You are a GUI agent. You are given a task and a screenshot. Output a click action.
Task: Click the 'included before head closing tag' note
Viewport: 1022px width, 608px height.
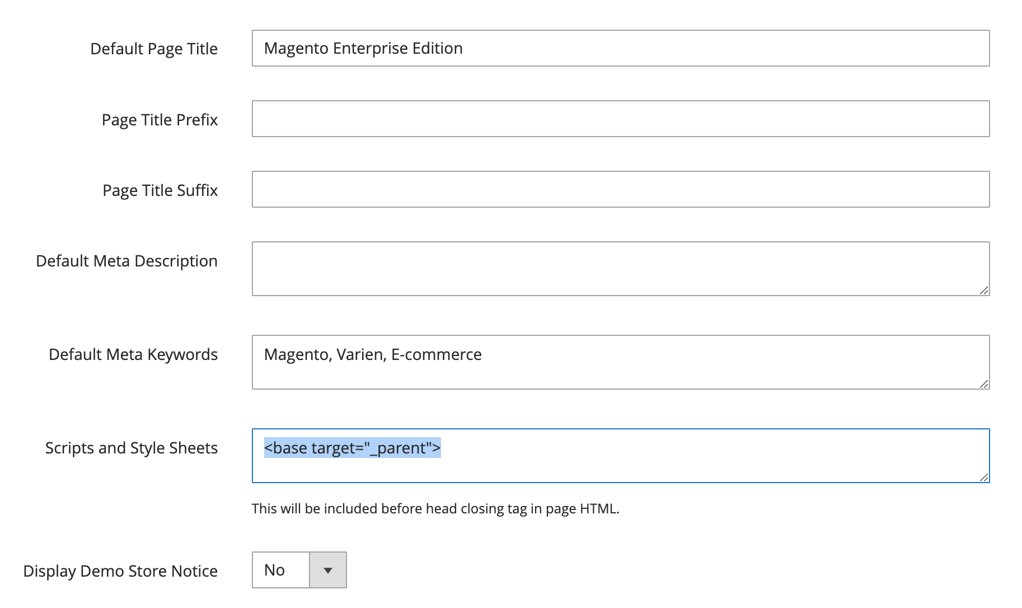coord(435,508)
